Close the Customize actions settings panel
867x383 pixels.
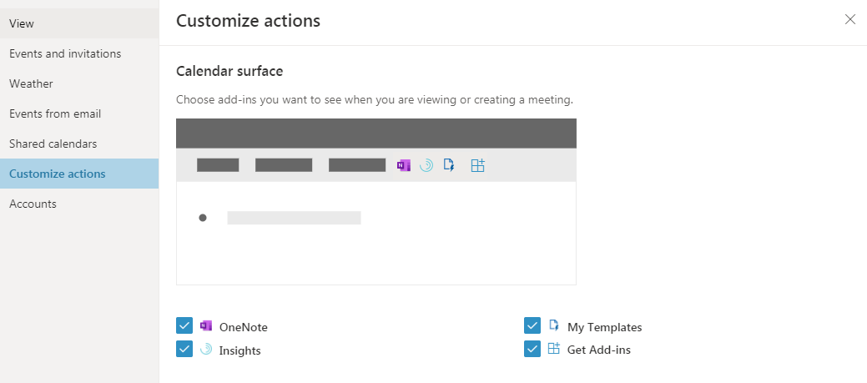click(850, 20)
